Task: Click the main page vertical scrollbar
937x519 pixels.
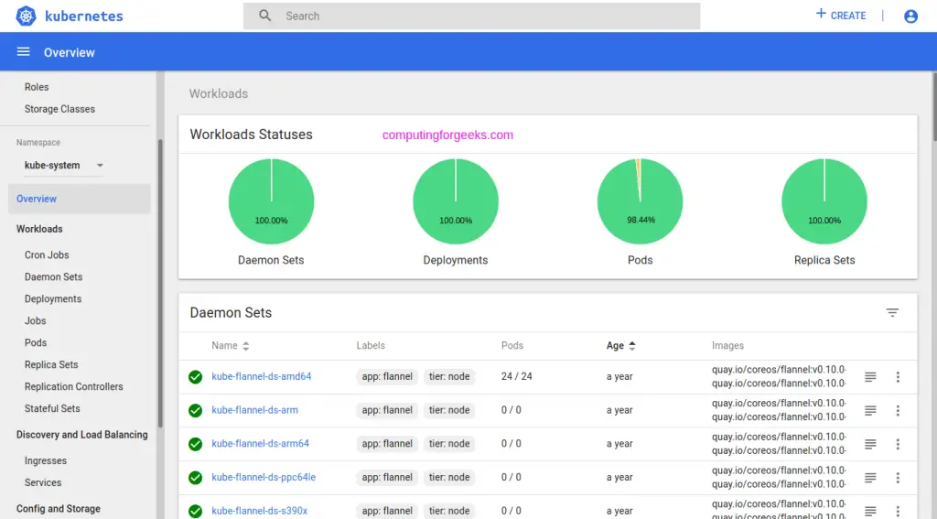Action: click(x=934, y=108)
